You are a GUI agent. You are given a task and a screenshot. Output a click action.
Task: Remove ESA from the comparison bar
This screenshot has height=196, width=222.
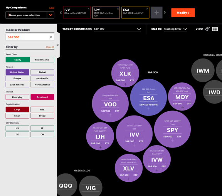(147, 9)
